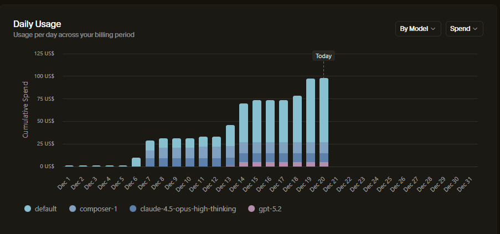
Task: Click the gpt-5.2 legend color dot
Action: pyautogui.click(x=251, y=209)
